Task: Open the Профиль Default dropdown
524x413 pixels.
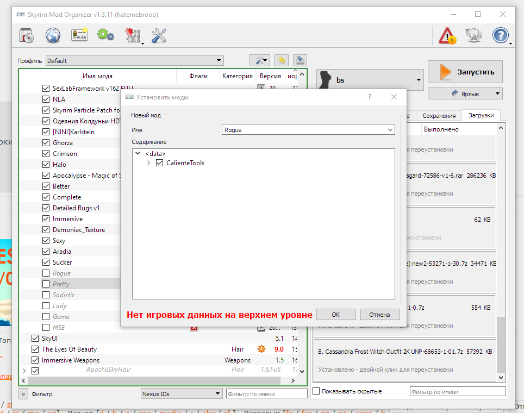Action: pos(135,60)
